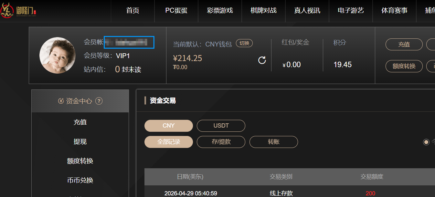
Task: Show 全部记录 transaction filter
Action: click(x=169, y=142)
